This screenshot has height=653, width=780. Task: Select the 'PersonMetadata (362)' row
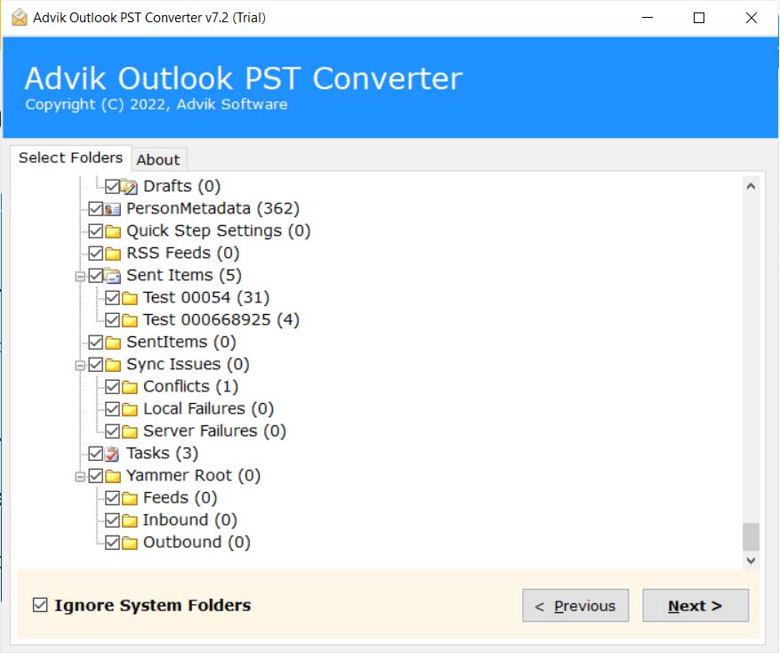tap(213, 208)
